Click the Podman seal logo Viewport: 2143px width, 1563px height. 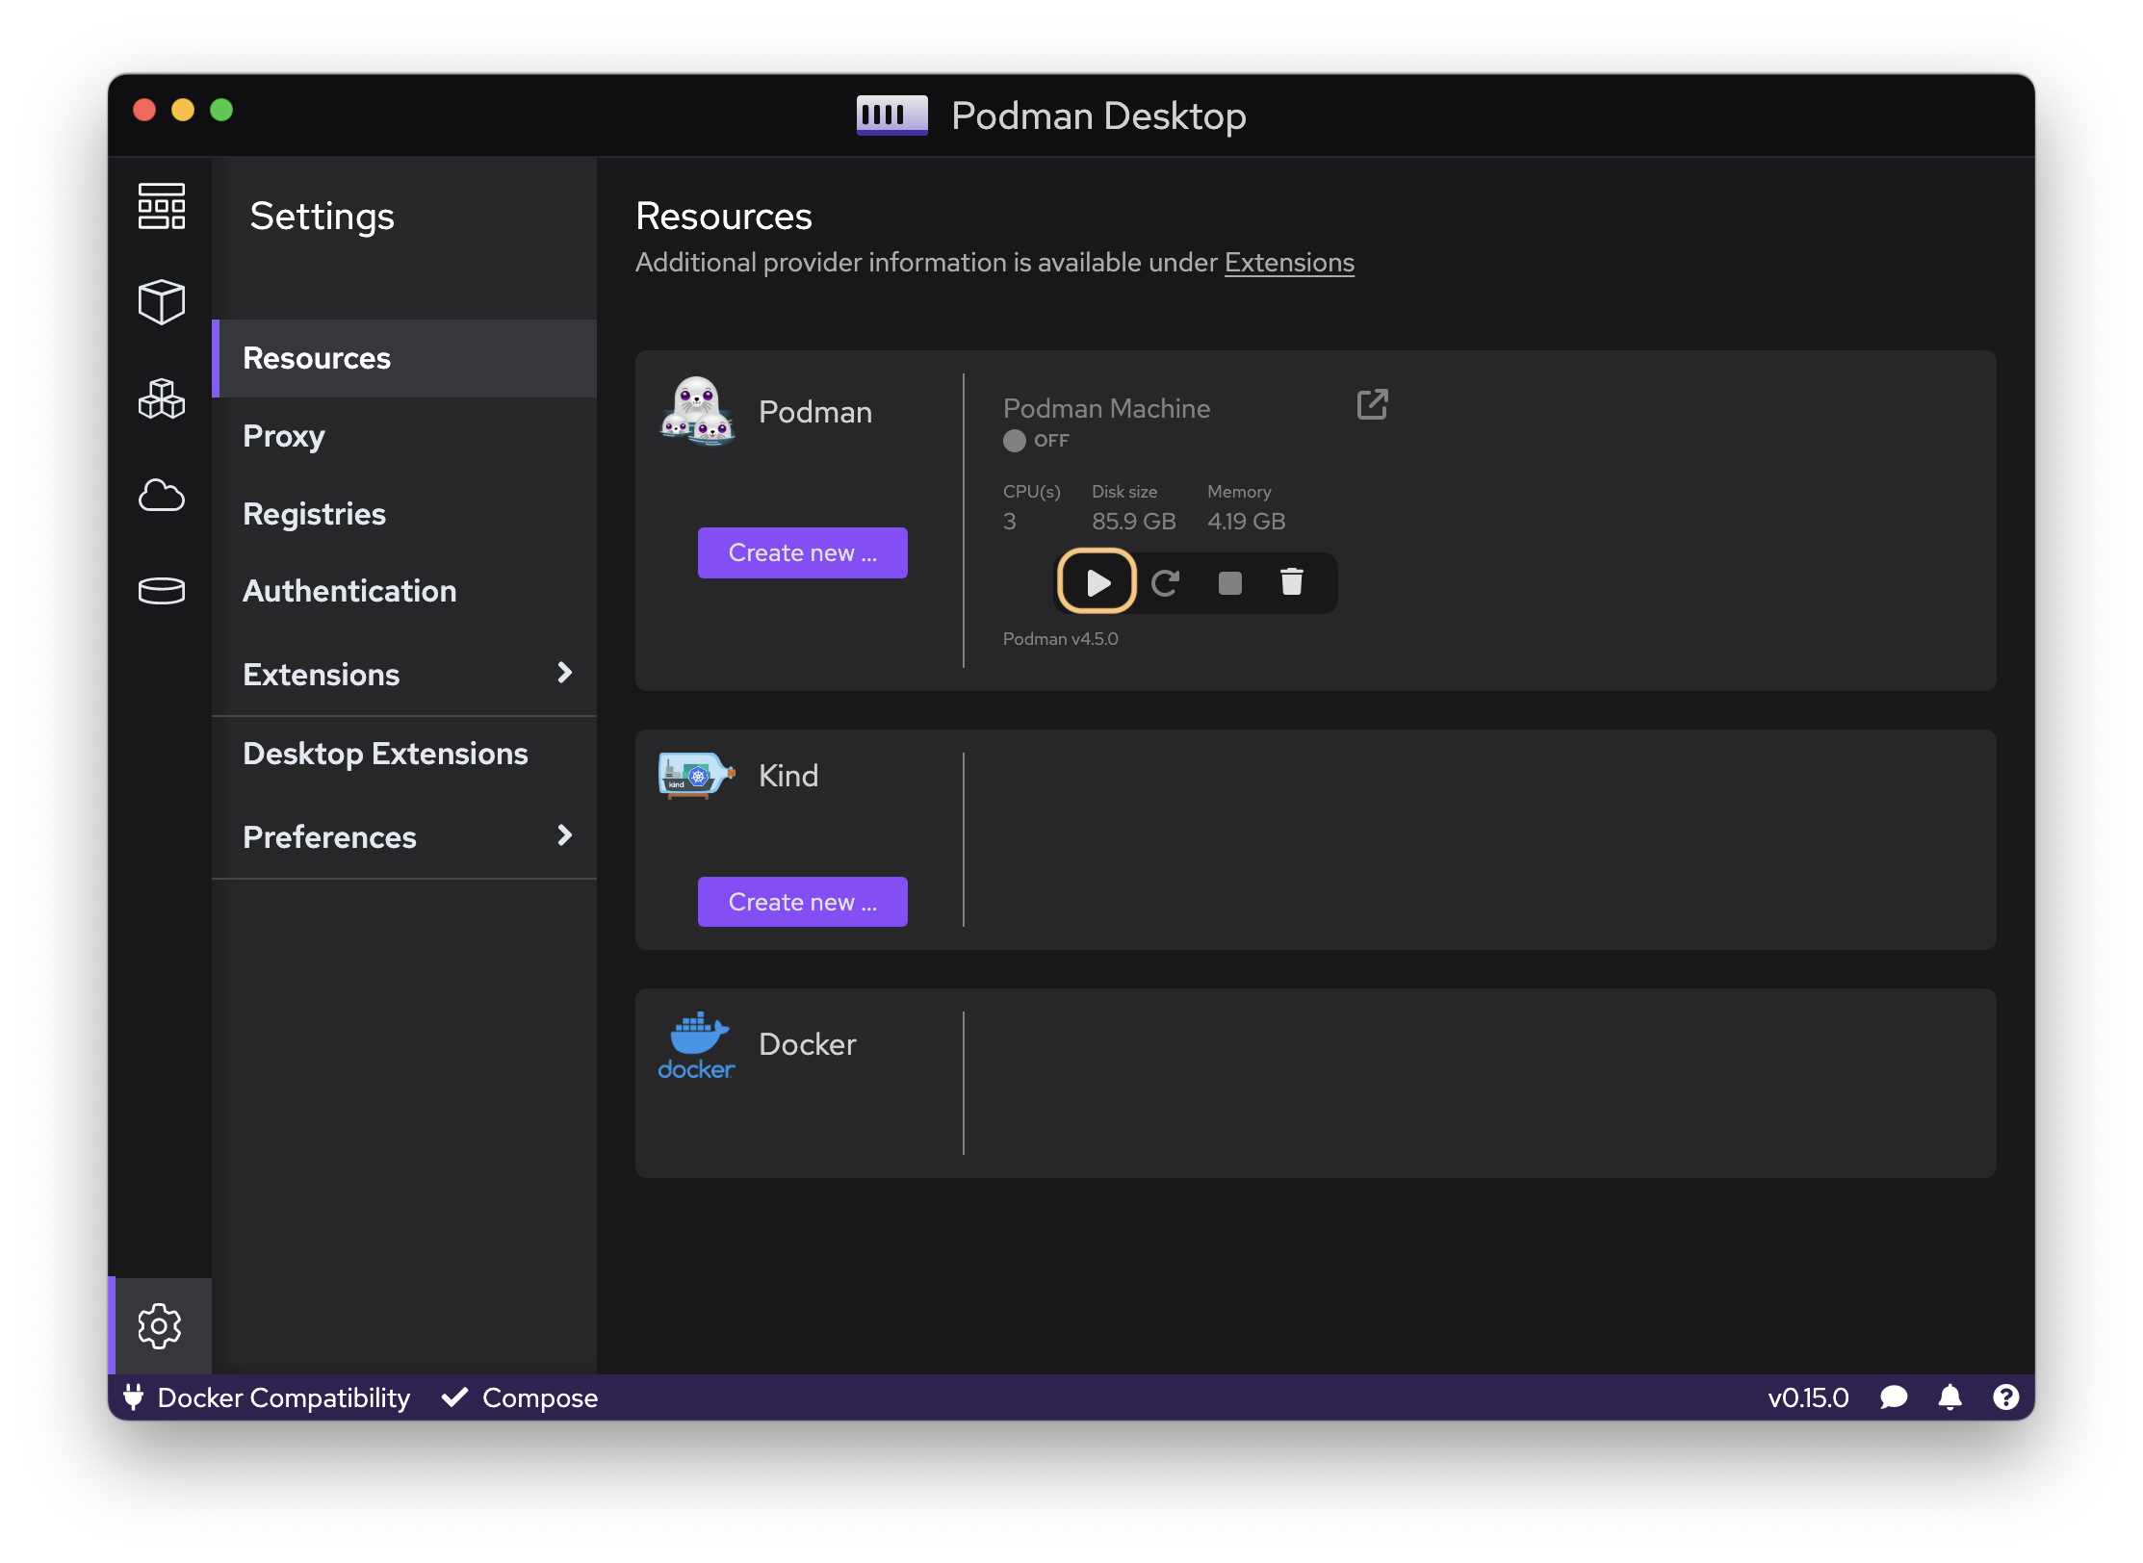tap(697, 411)
